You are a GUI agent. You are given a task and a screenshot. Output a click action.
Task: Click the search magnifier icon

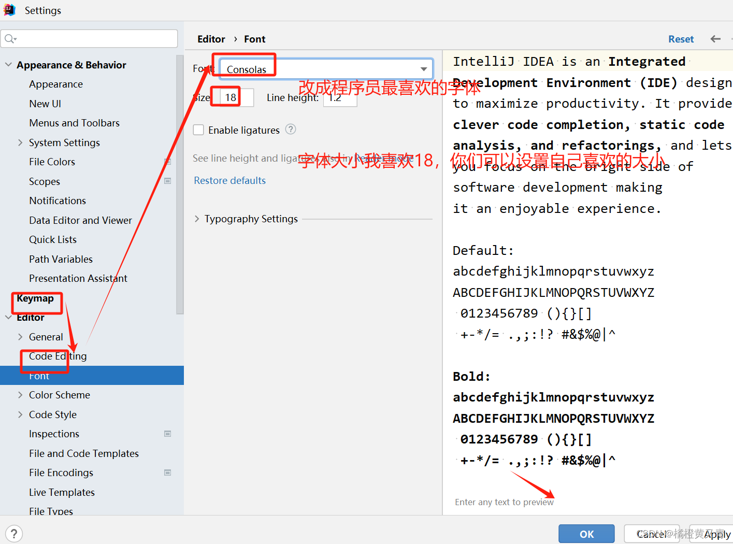10,39
